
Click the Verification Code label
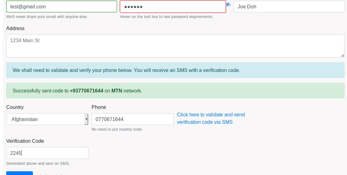25,141
